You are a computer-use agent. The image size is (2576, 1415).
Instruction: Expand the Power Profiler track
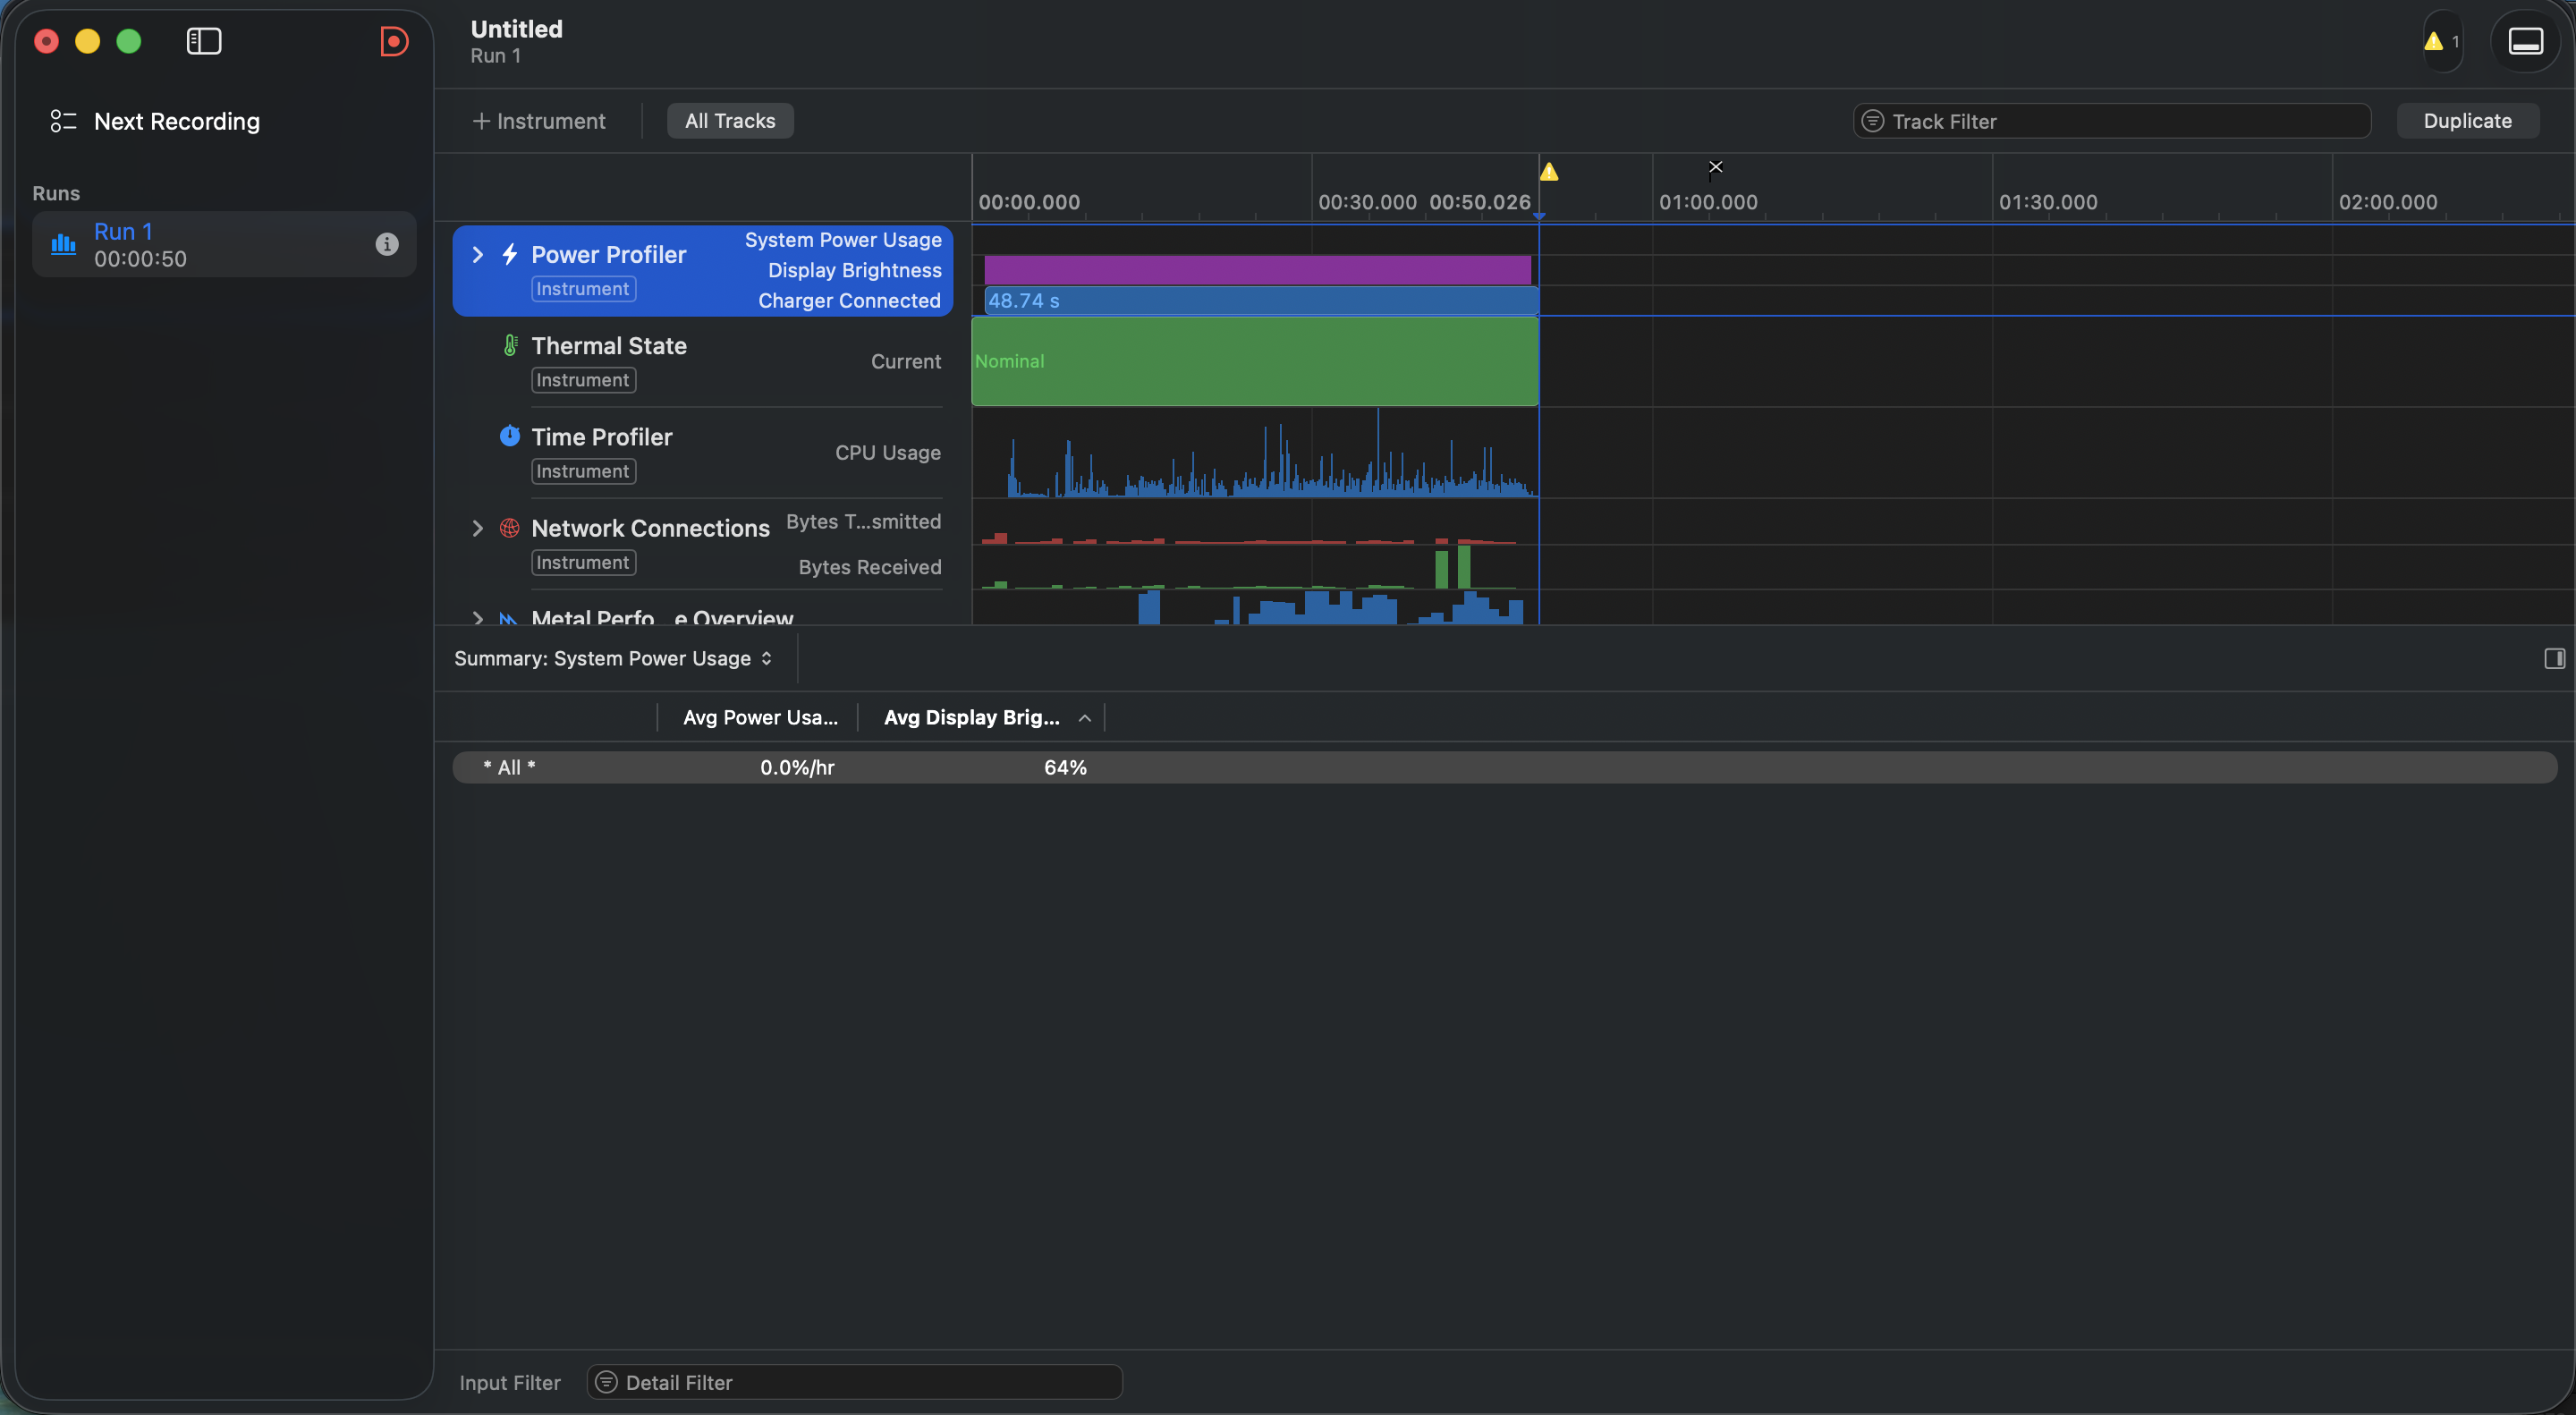point(478,254)
